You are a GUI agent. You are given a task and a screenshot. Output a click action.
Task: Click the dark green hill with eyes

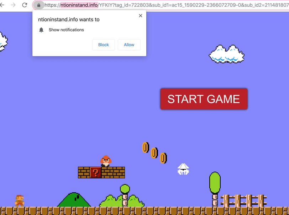pos(74,200)
